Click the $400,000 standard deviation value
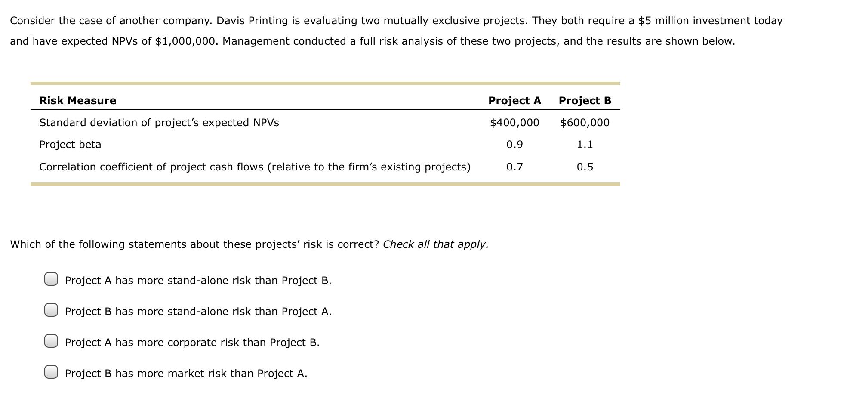This screenshot has height=402, width=844. click(x=514, y=122)
